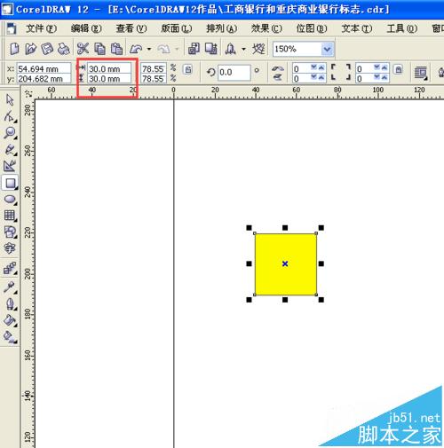Click the x position field 54.694 mm

pos(44,68)
